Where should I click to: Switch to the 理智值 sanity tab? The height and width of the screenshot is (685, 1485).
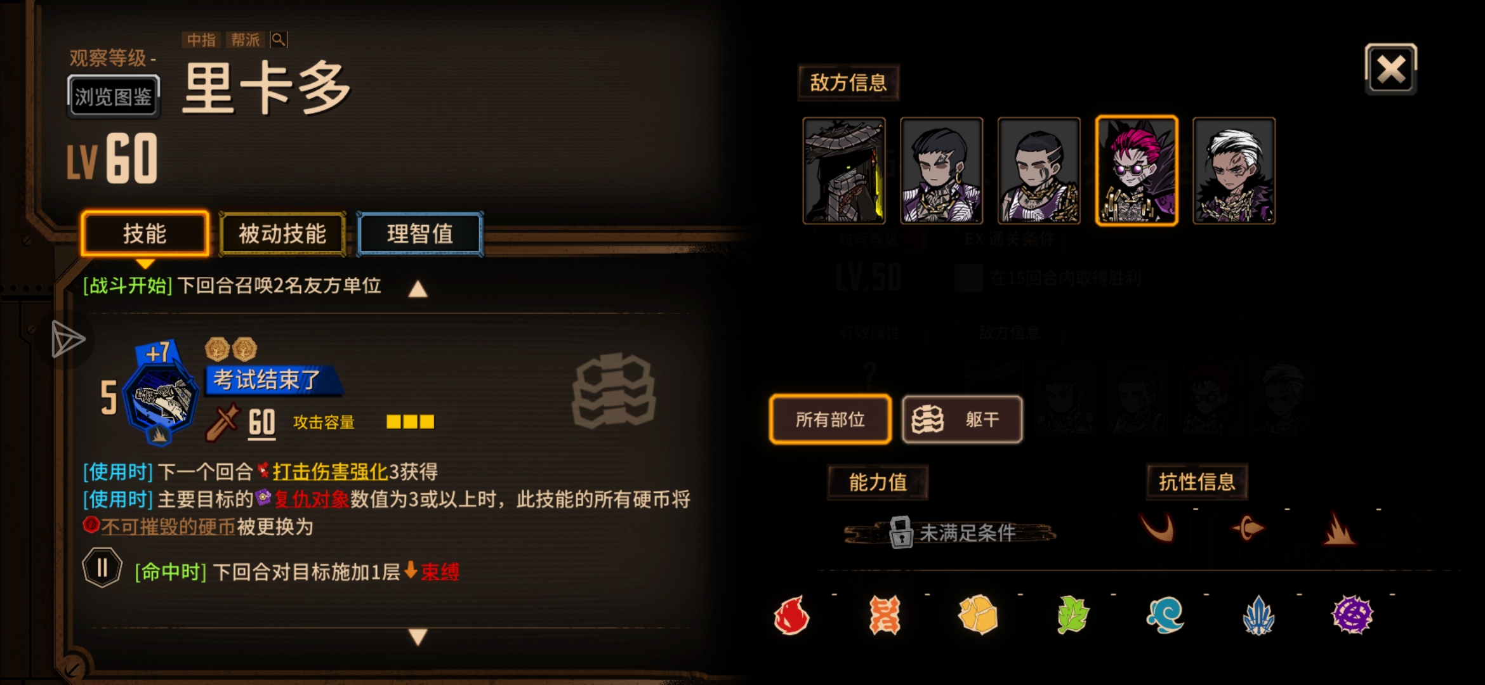tap(420, 234)
